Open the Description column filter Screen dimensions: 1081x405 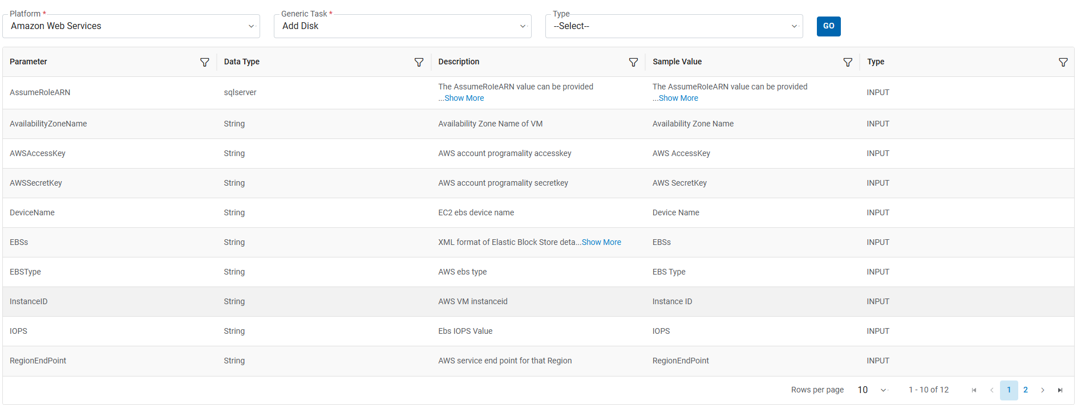click(633, 62)
